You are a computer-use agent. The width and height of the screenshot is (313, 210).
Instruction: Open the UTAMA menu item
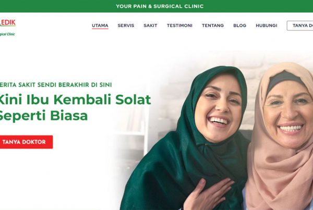tap(100, 26)
